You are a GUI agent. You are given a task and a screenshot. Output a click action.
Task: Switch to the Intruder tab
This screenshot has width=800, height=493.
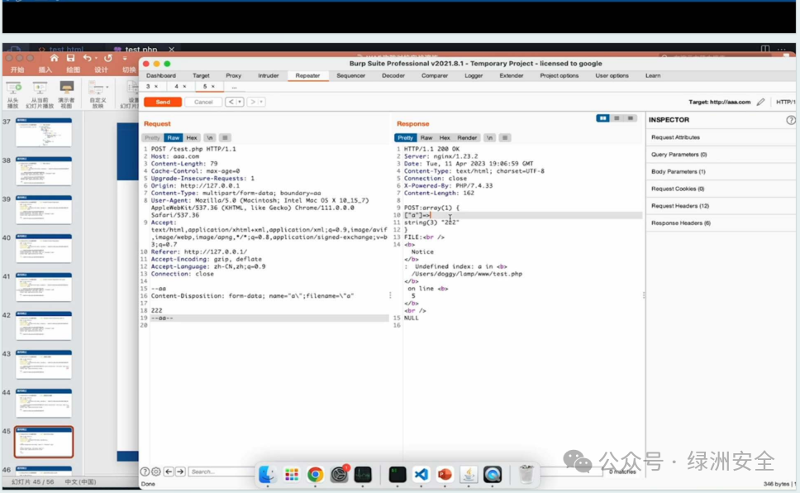[269, 75]
